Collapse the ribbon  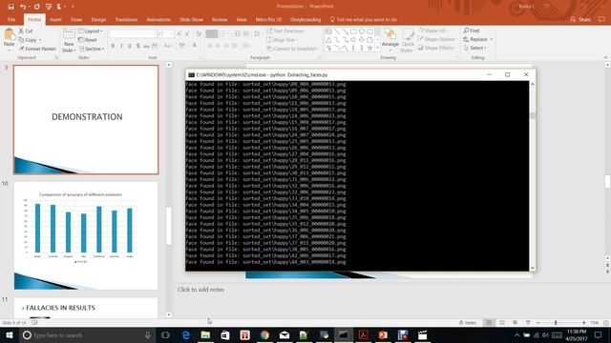pos(605,57)
